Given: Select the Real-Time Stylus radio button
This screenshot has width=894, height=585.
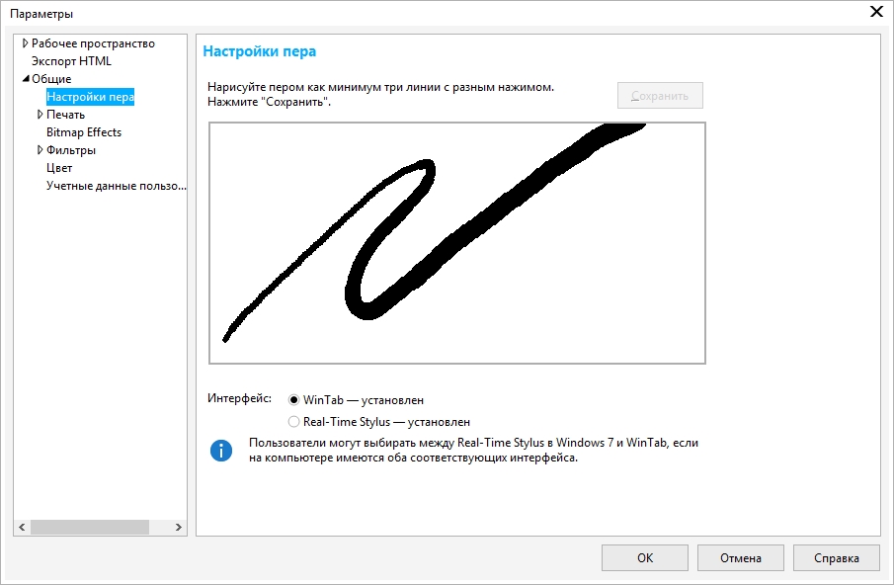Looking at the screenshot, I should pos(293,422).
